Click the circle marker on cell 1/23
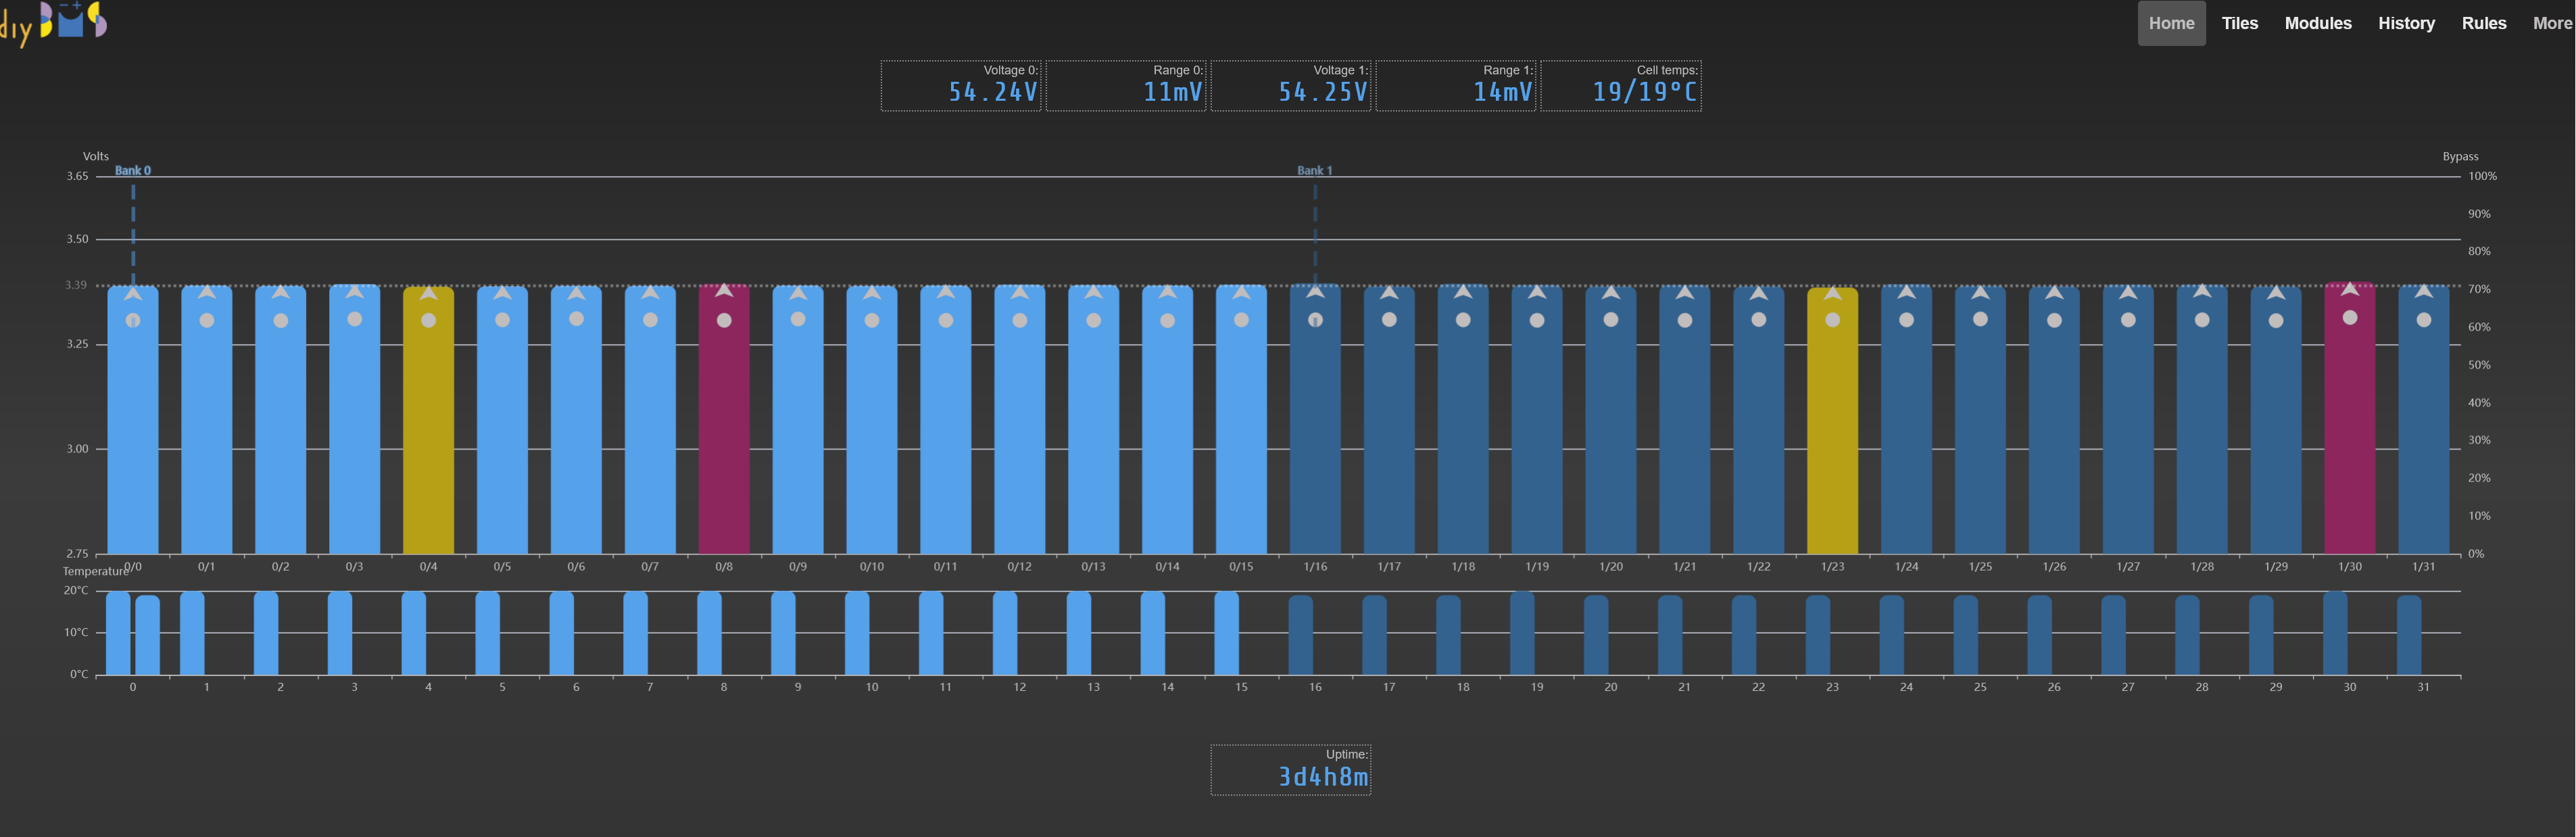 coord(1832,320)
